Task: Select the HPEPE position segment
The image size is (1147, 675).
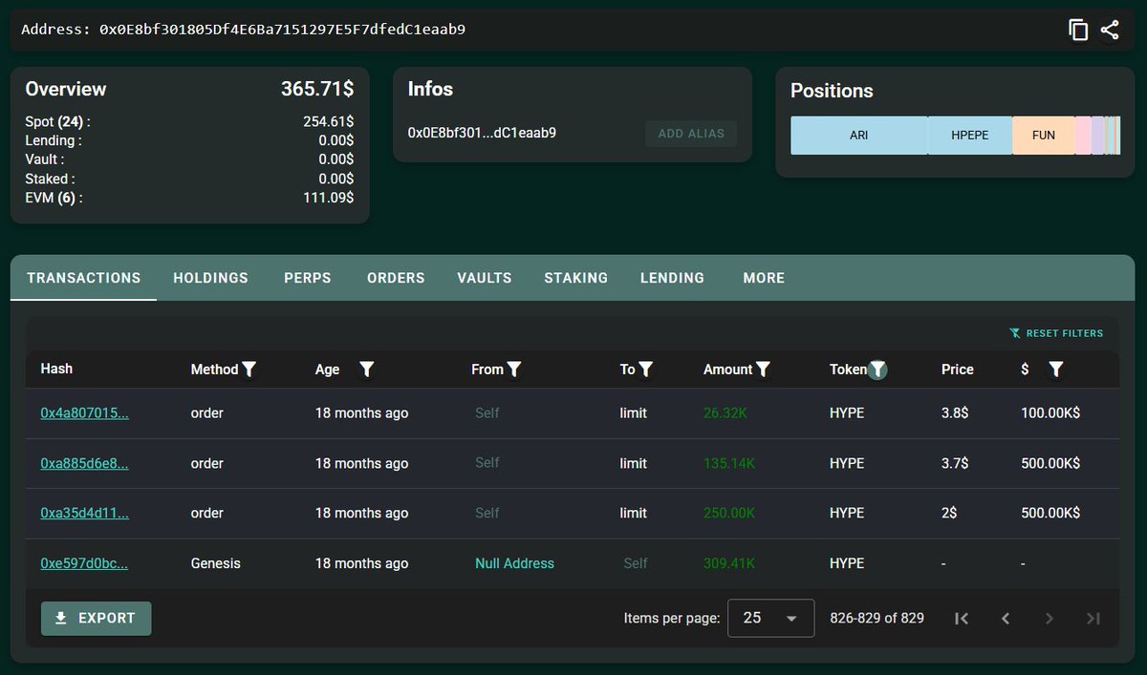Action: pos(970,136)
